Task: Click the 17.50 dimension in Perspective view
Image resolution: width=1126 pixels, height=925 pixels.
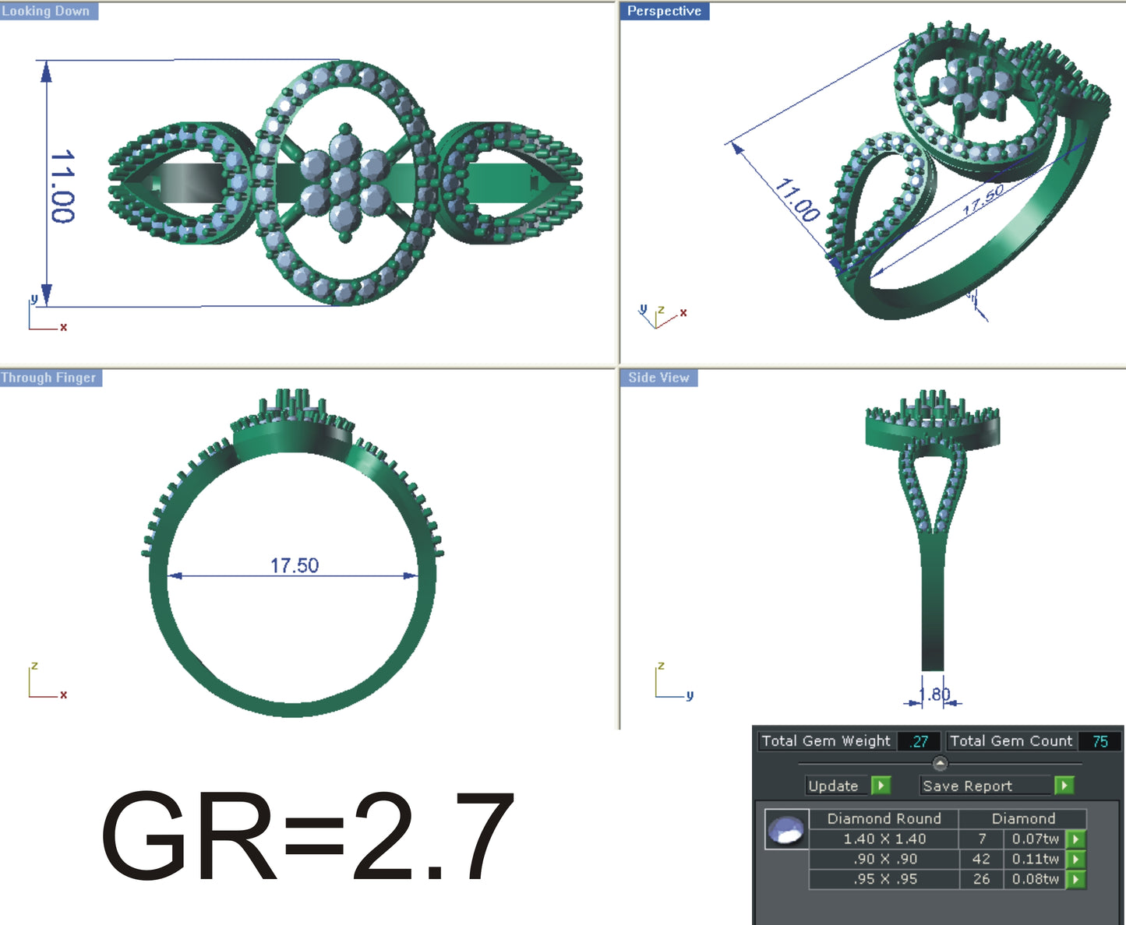Action: (983, 201)
